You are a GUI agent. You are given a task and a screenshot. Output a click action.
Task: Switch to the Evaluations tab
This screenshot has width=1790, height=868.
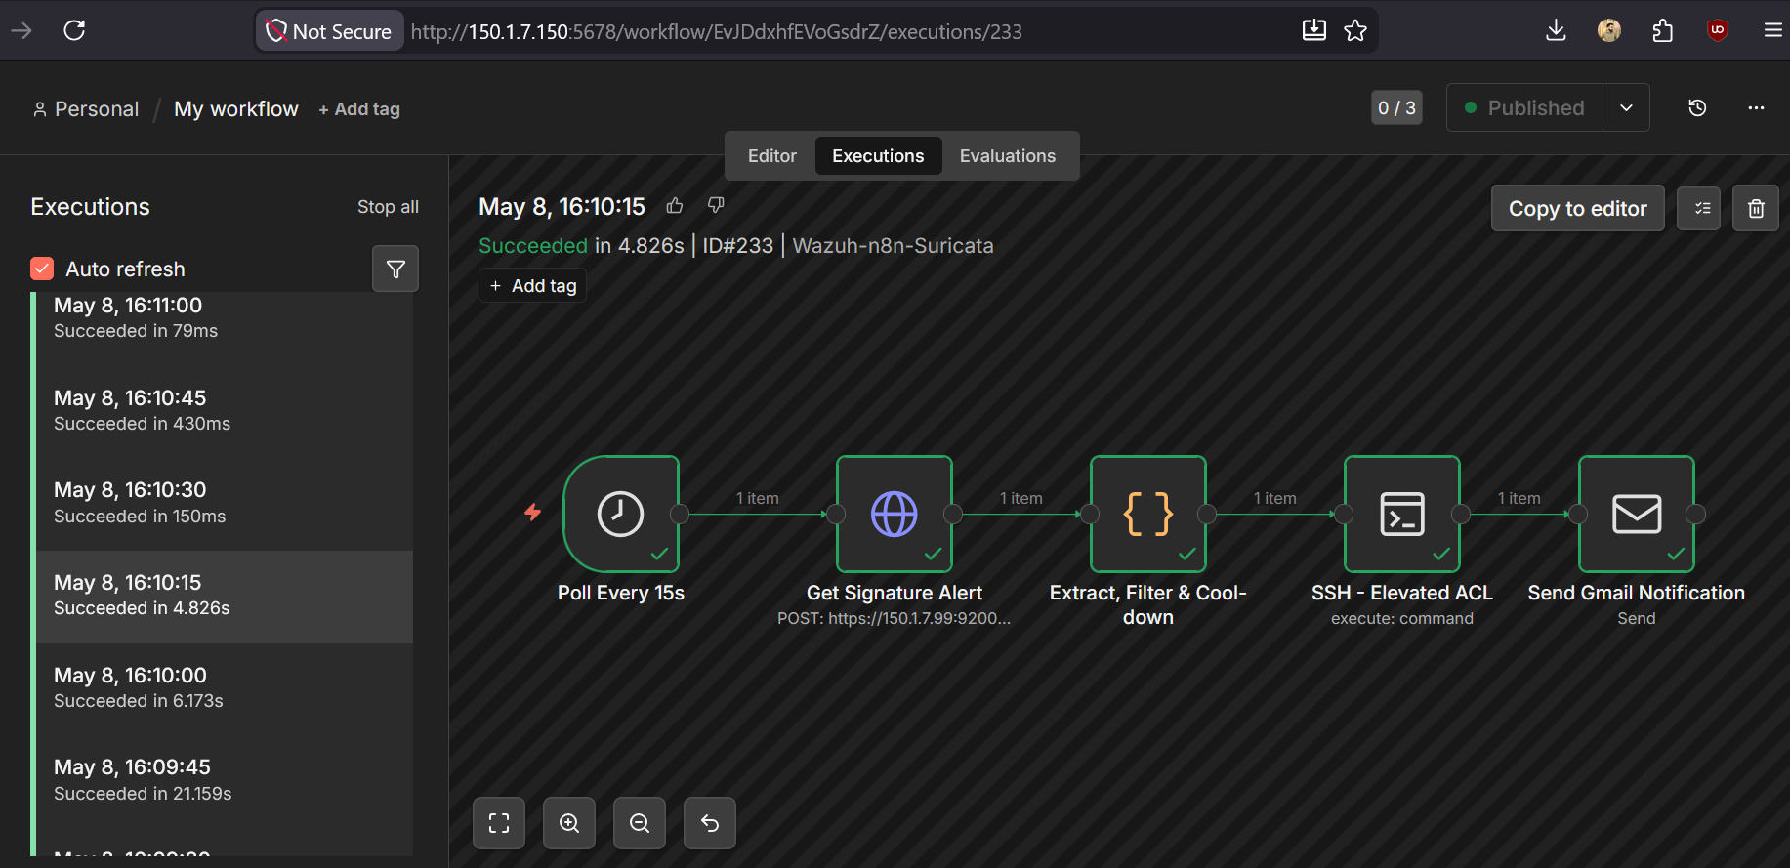point(1008,156)
